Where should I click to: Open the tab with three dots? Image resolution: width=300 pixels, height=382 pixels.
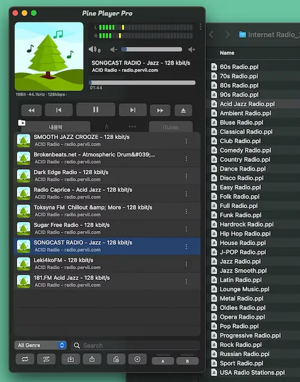(x=133, y=127)
